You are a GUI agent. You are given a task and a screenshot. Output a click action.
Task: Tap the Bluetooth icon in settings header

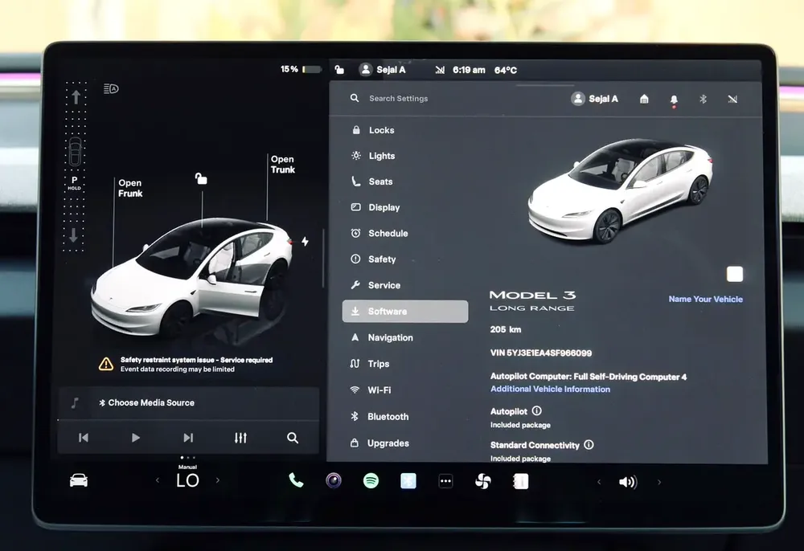[703, 99]
